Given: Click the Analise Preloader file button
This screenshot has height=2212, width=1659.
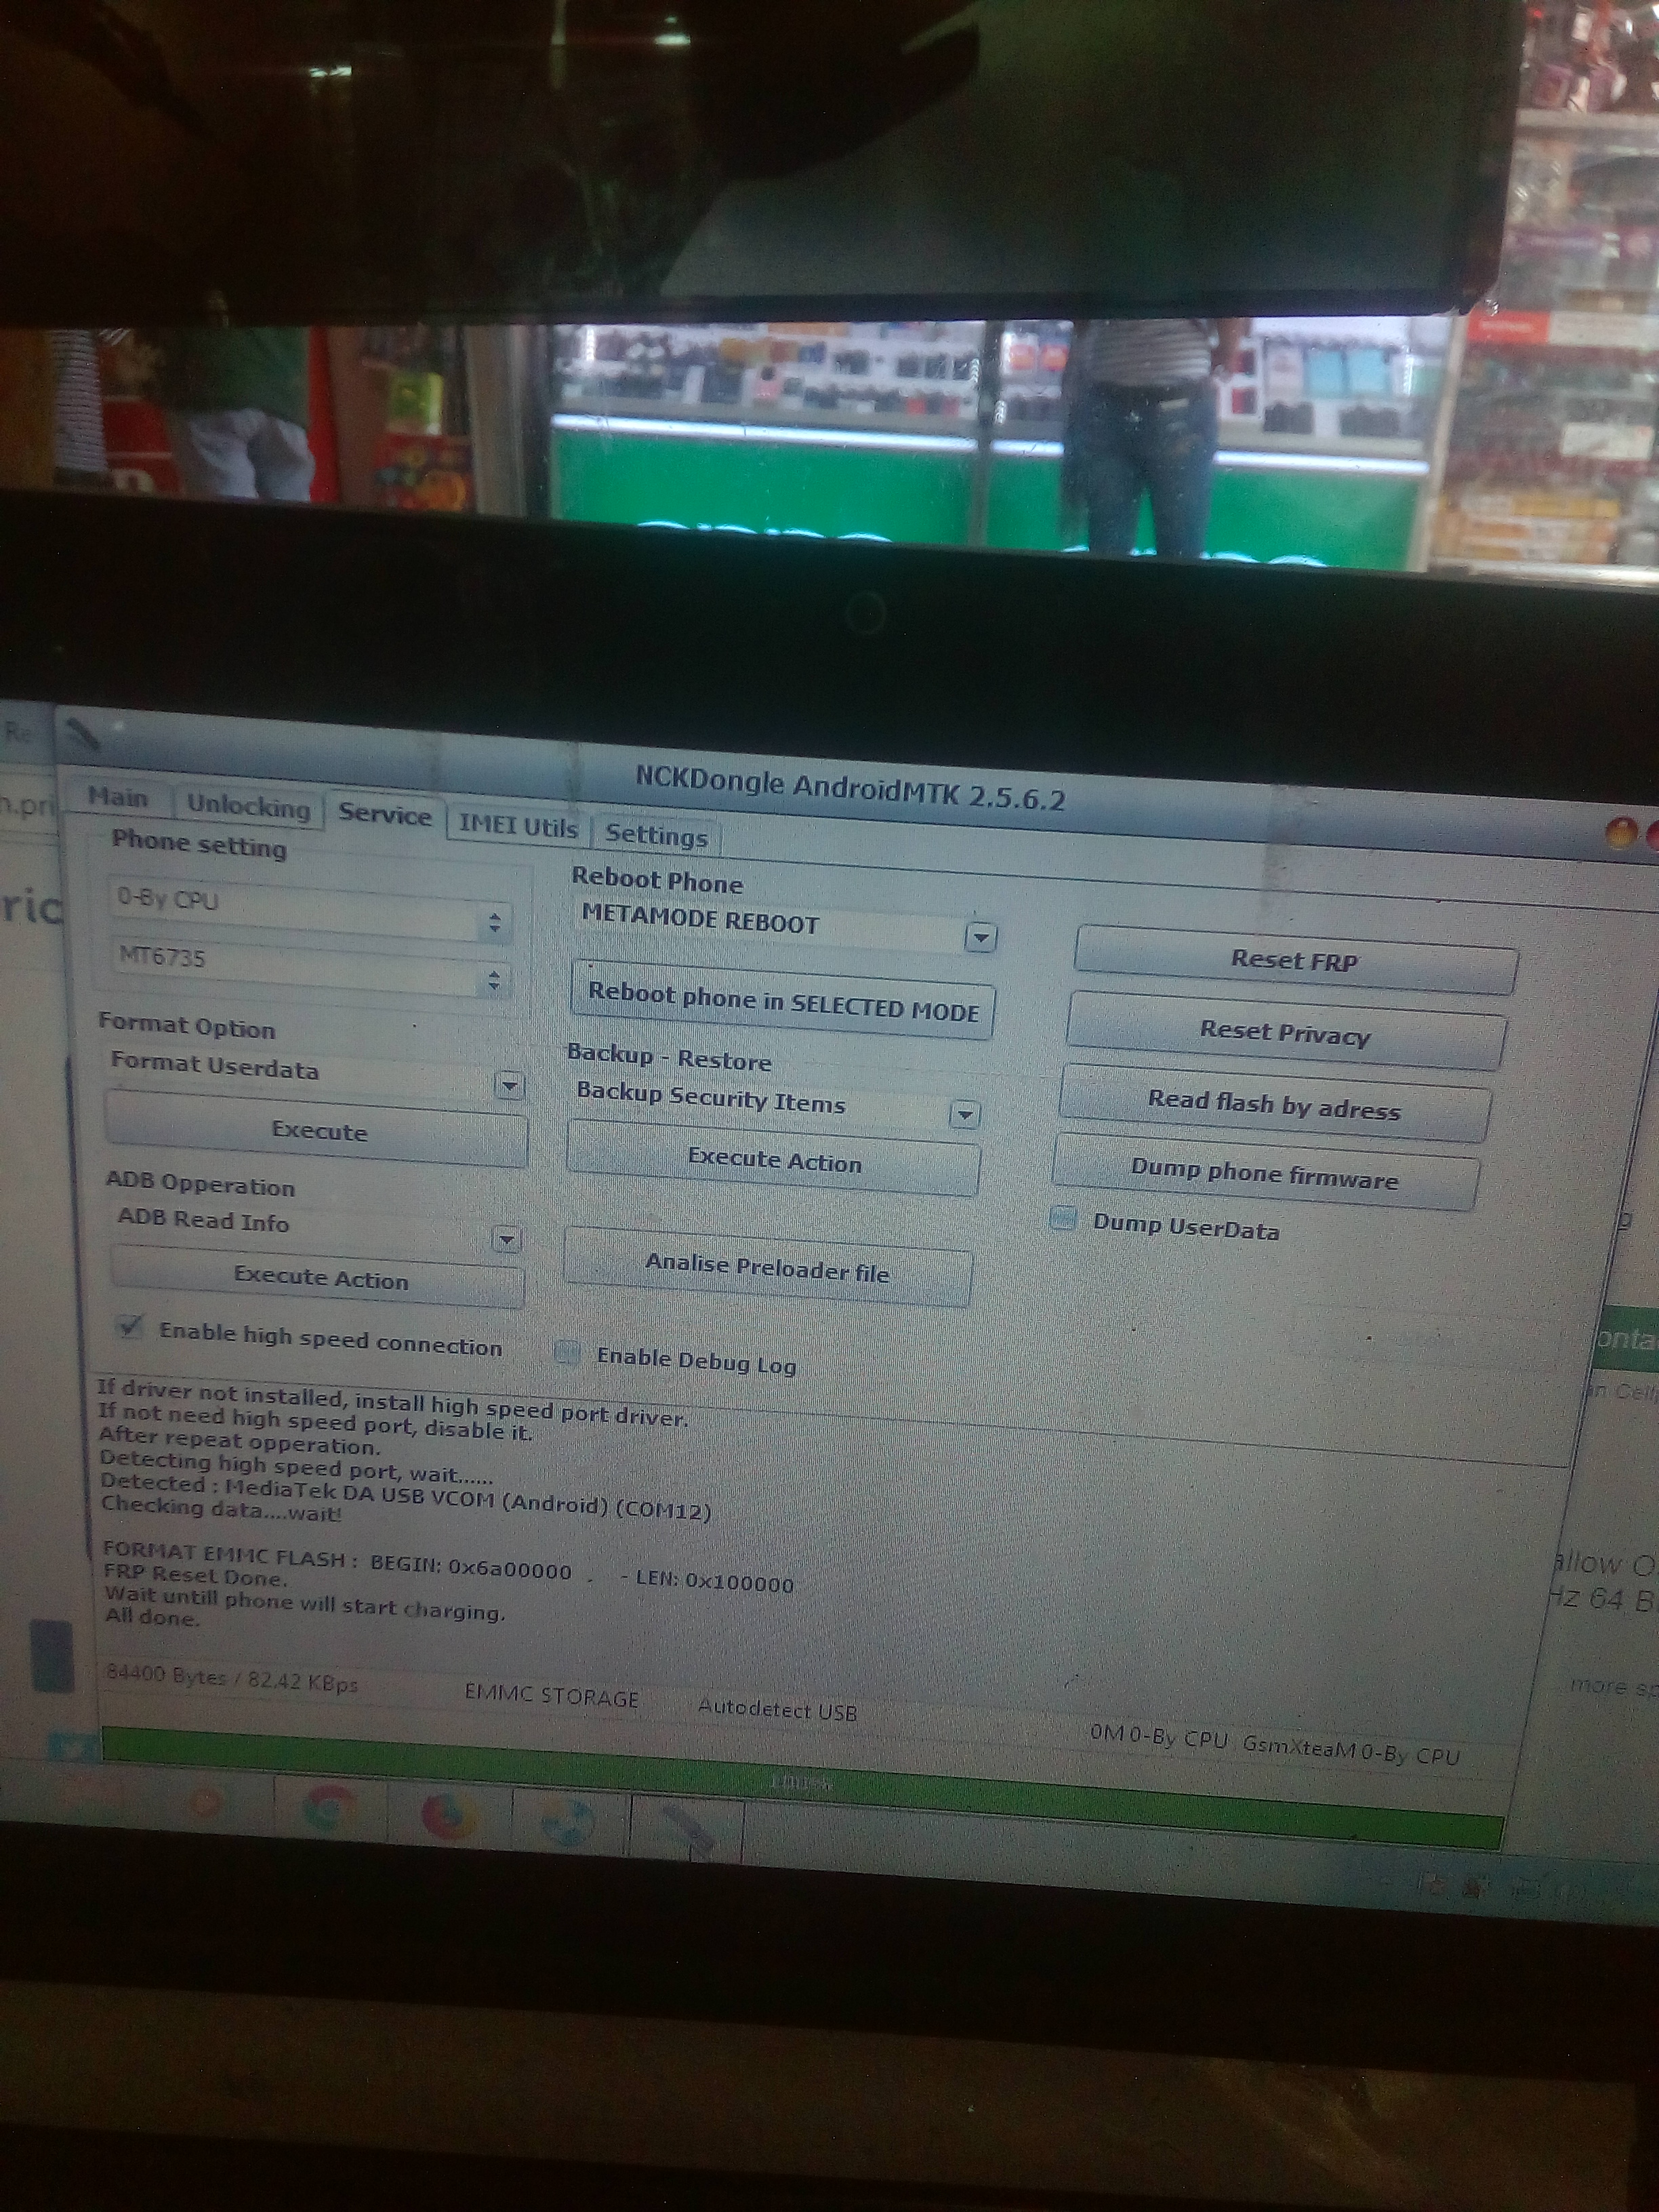Looking at the screenshot, I should [768, 1268].
